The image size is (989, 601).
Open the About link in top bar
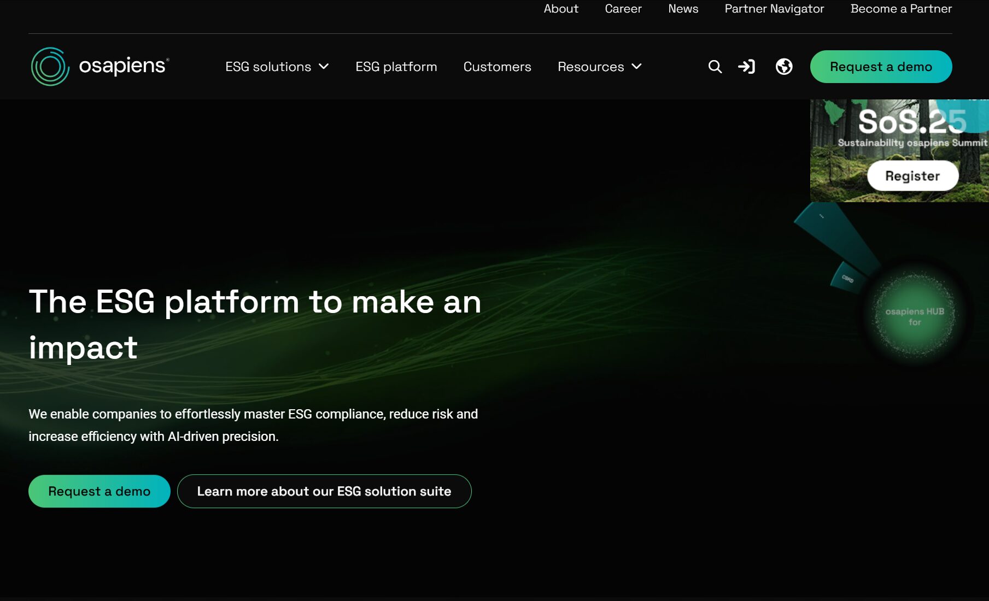point(561,9)
